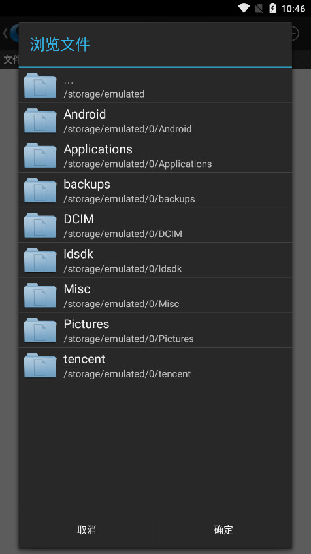Open the Android folder name entry
This screenshot has height=554, width=311.
click(x=85, y=114)
